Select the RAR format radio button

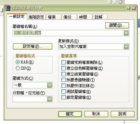[x=18, y=62]
